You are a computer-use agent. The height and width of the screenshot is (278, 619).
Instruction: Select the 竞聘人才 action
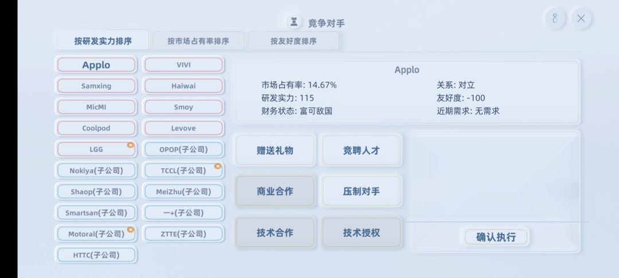click(362, 150)
